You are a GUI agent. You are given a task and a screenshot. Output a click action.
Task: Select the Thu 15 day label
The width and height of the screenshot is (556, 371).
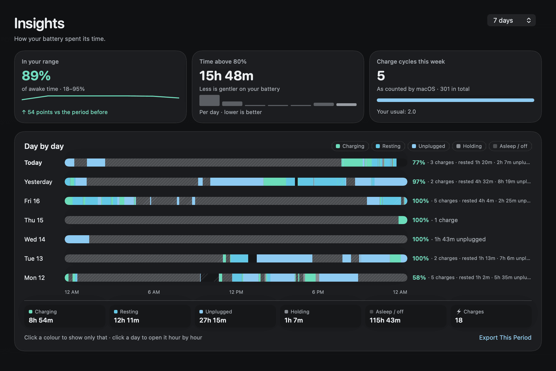[34, 220]
